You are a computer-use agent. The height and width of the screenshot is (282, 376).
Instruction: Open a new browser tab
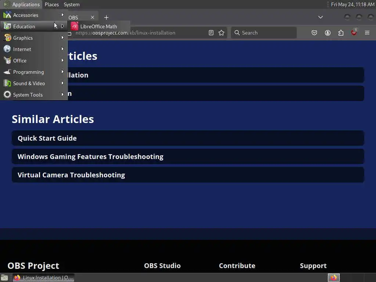pyautogui.click(x=106, y=18)
